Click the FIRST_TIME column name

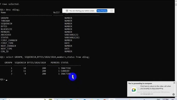coord(7,43)
